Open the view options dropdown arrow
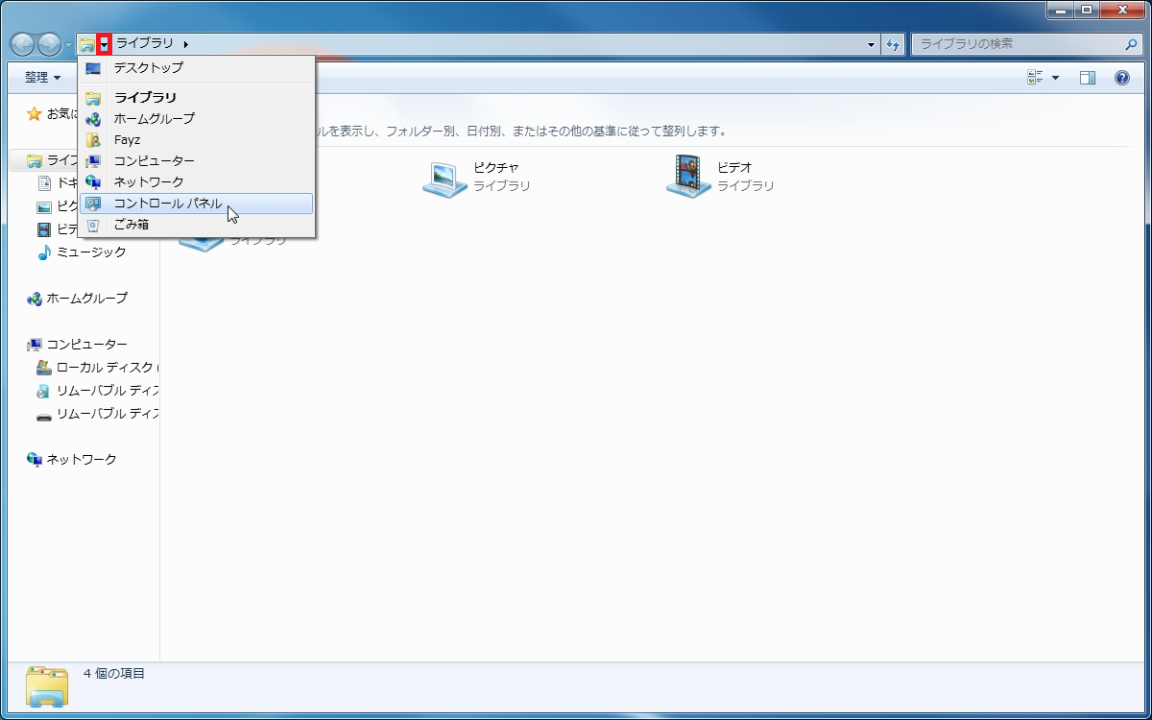Screen dimensions: 1152x720 (1055, 78)
